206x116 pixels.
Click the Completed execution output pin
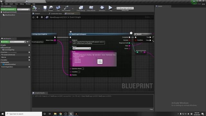tap(129, 37)
